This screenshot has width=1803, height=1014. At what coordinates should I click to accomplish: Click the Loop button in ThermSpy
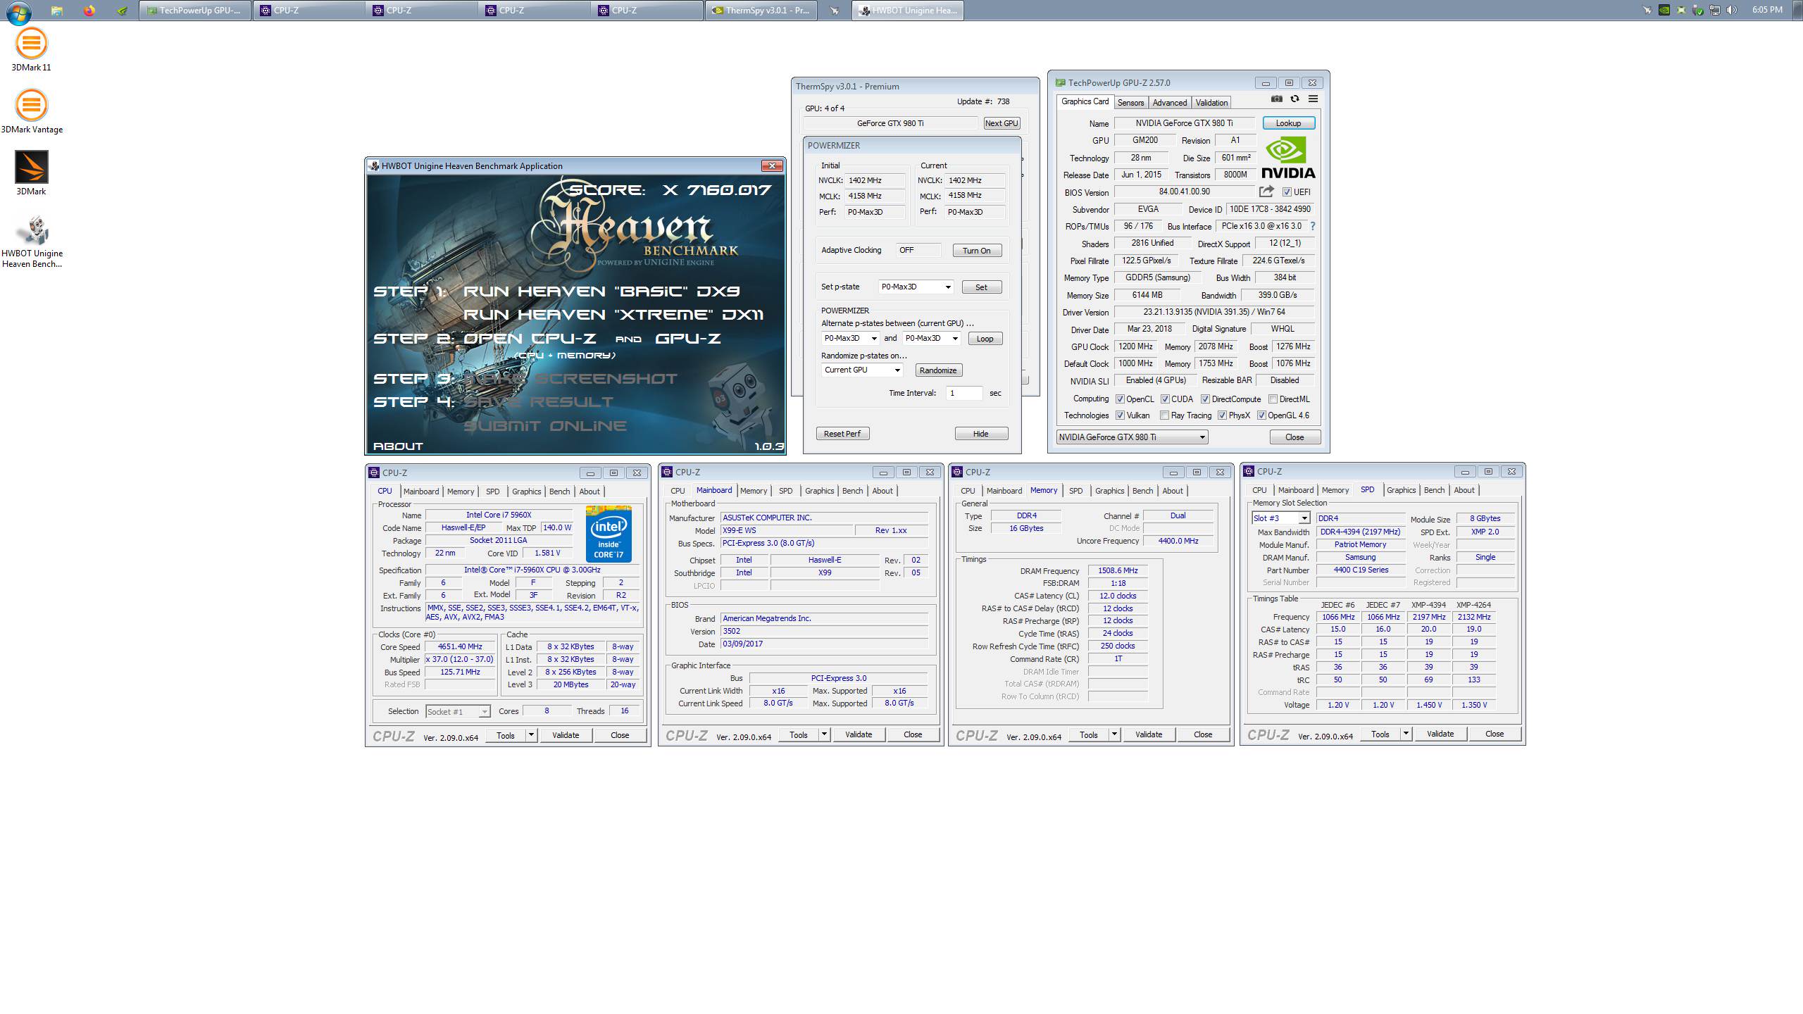click(x=985, y=339)
